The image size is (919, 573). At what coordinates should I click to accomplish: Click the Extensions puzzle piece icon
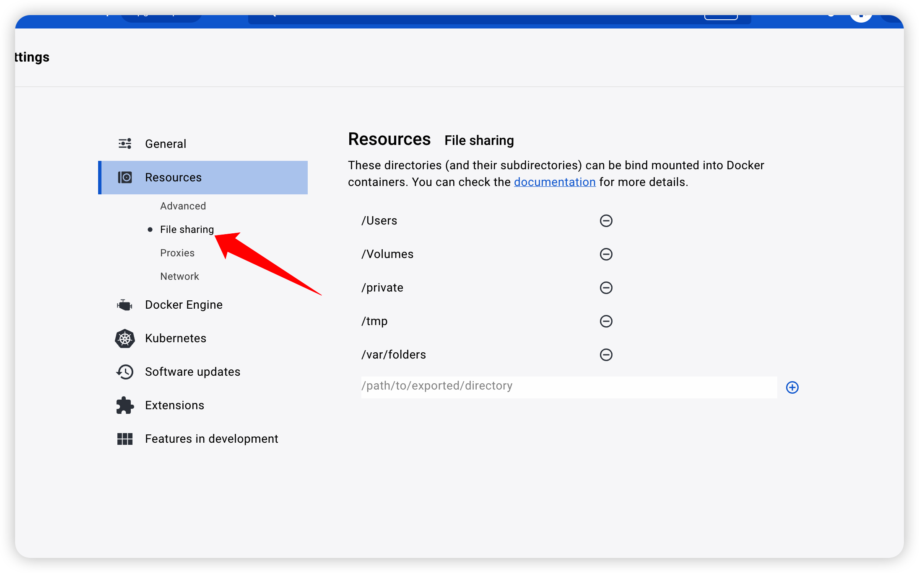125,405
